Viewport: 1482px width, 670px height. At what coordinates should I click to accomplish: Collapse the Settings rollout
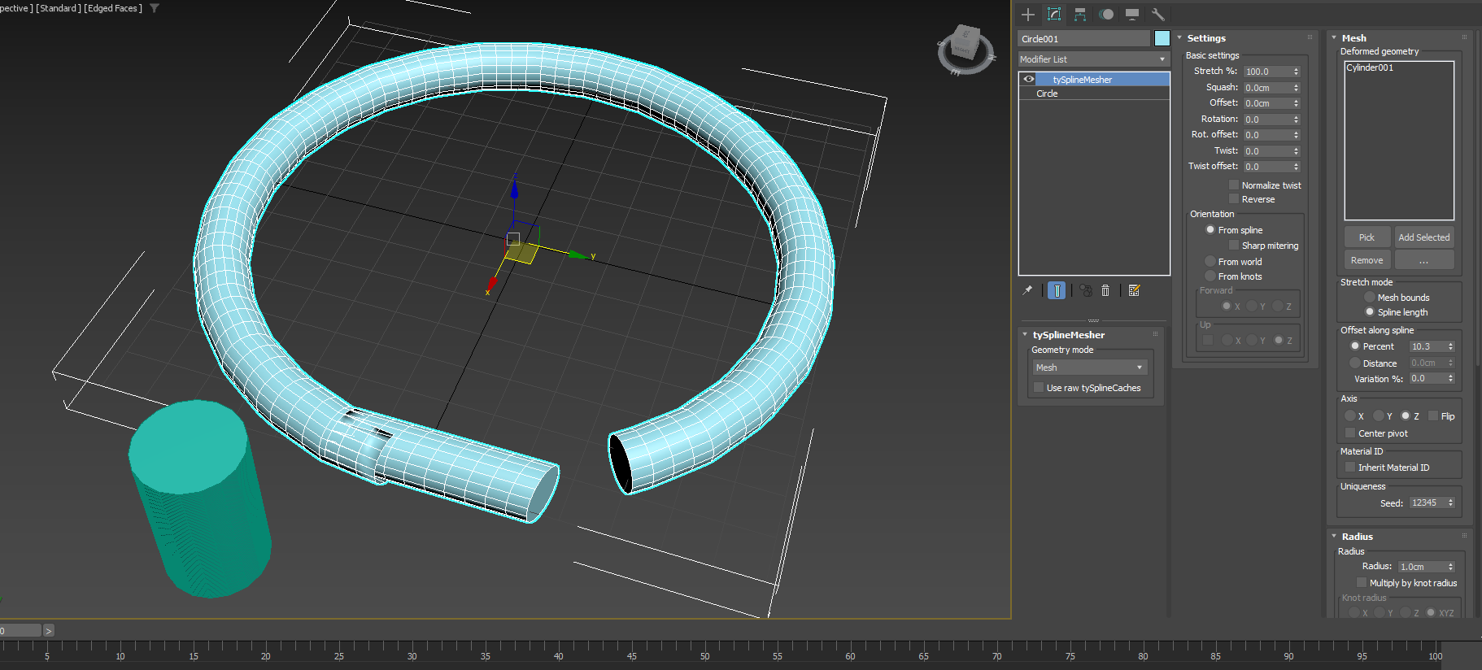tap(1179, 37)
